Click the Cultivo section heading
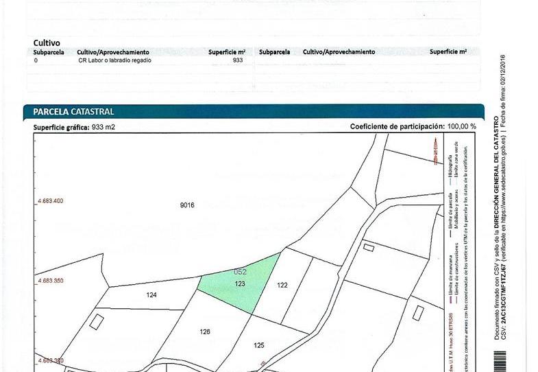Viewport: 538px width, 372px height. click(x=47, y=43)
